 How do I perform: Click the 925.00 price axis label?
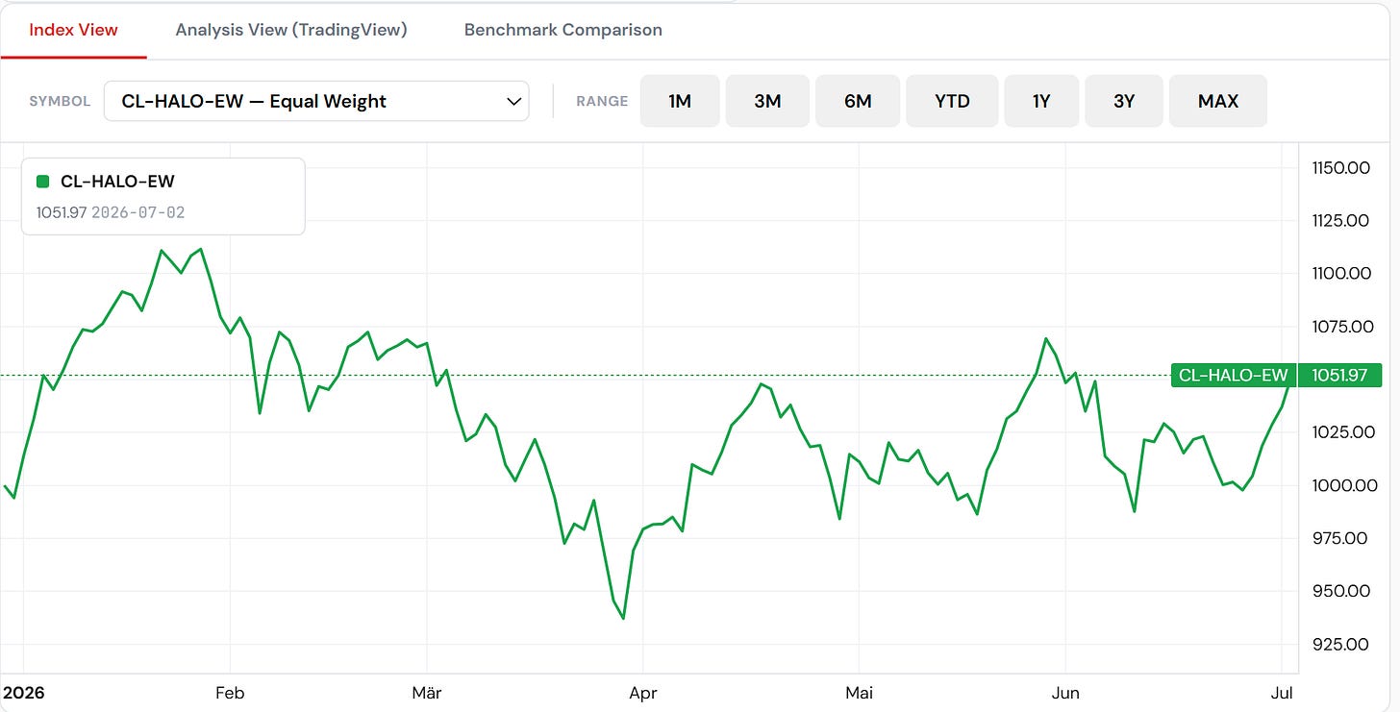point(1340,644)
